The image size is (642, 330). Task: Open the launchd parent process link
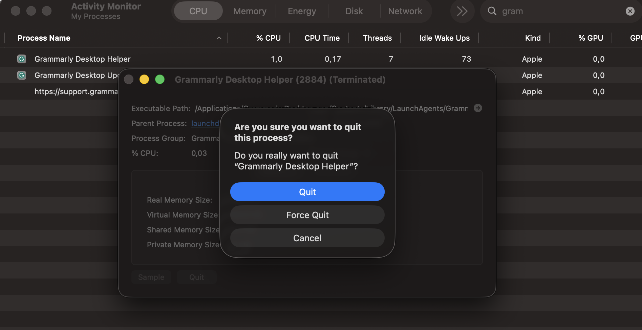(x=205, y=123)
